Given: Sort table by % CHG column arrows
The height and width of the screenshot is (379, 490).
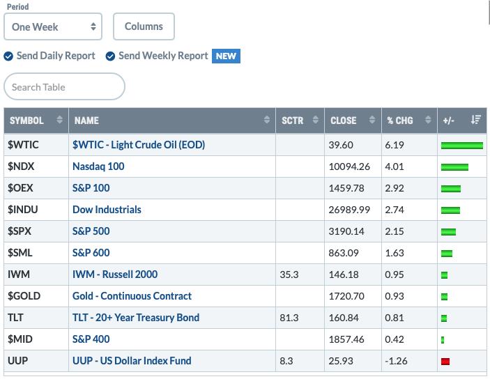Looking at the screenshot, I should click(x=428, y=120).
